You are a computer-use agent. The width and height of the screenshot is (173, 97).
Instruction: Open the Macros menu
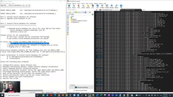click(x=101, y=4)
